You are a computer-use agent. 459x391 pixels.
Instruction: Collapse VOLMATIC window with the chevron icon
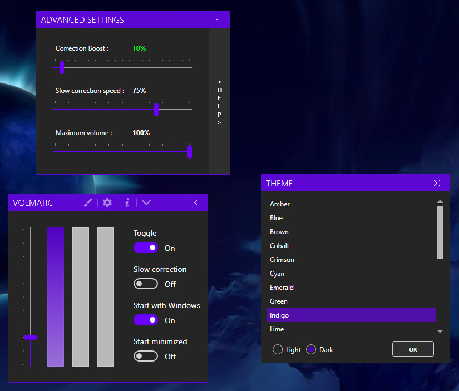click(146, 202)
